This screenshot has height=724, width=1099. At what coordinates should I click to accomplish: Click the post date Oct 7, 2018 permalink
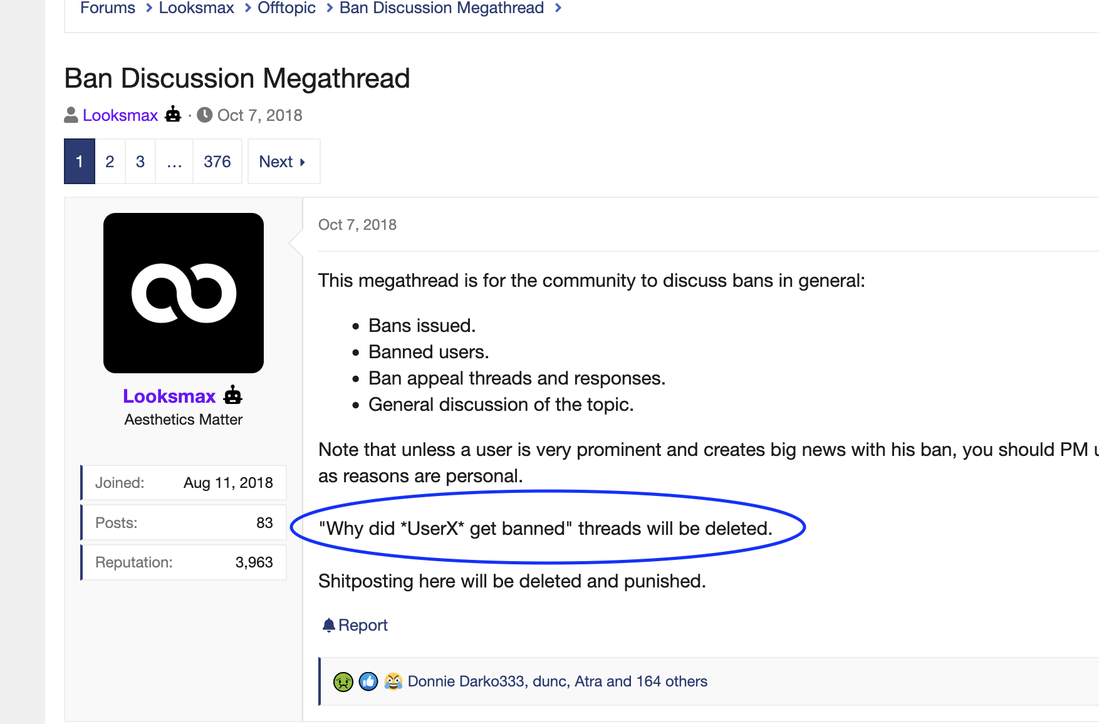357,225
